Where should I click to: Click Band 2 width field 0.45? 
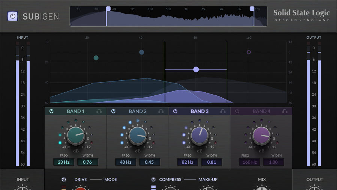[x=149, y=162]
